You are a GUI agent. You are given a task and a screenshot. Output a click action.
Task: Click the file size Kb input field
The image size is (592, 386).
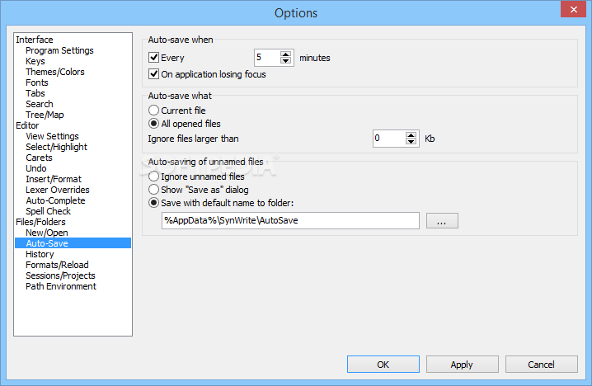pos(389,139)
